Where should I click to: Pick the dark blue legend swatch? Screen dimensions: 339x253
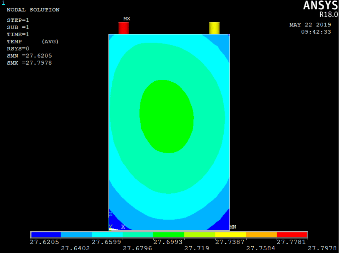pyautogui.click(x=46, y=235)
